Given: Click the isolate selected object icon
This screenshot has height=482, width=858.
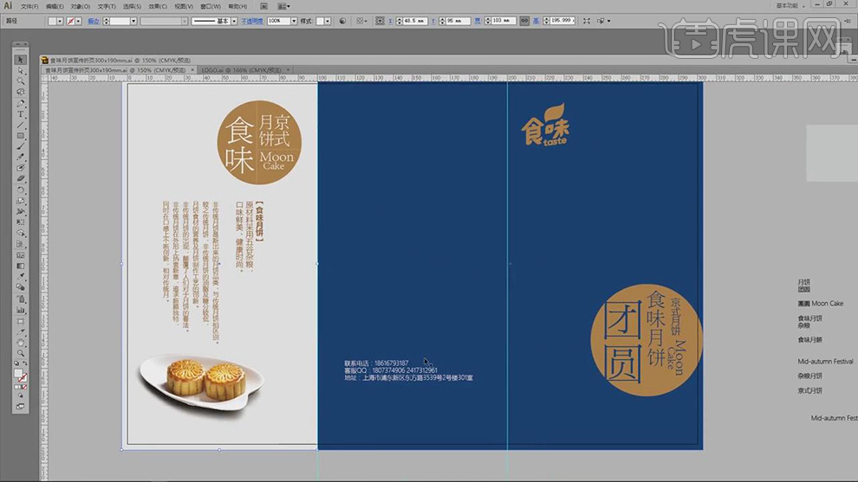Looking at the screenshot, I should (x=587, y=21).
